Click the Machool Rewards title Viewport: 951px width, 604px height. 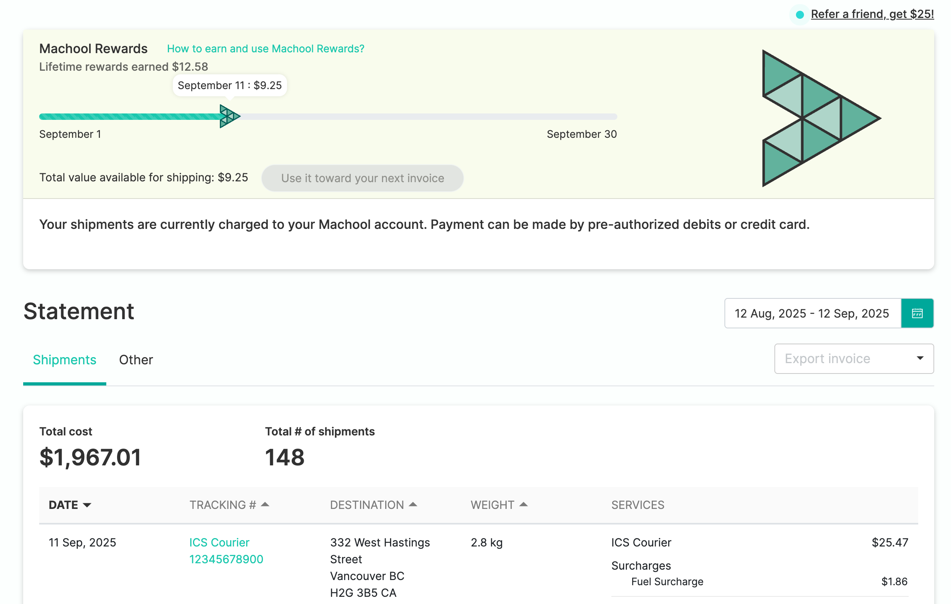click(x=94, y=49)
